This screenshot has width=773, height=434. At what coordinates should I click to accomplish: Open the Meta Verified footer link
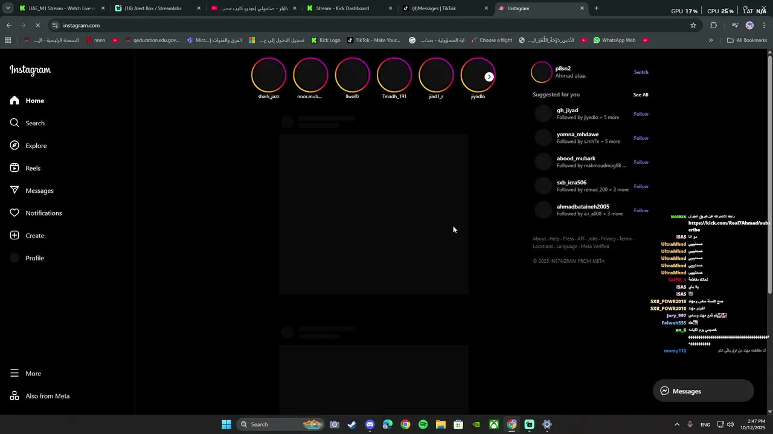[595, 247]
